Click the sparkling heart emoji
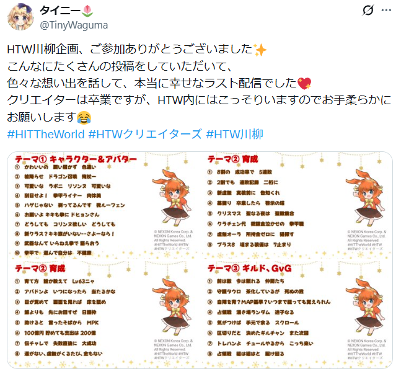The height and width of the screenshot is (374, 401). pyautogui.click(x=304, y=84)
